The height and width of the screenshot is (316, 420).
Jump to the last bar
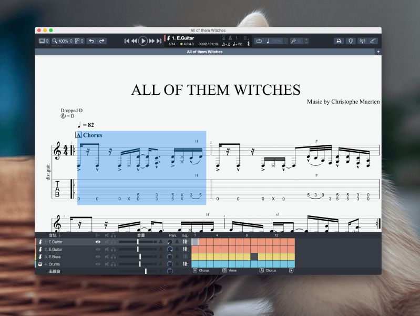(159, 41)
